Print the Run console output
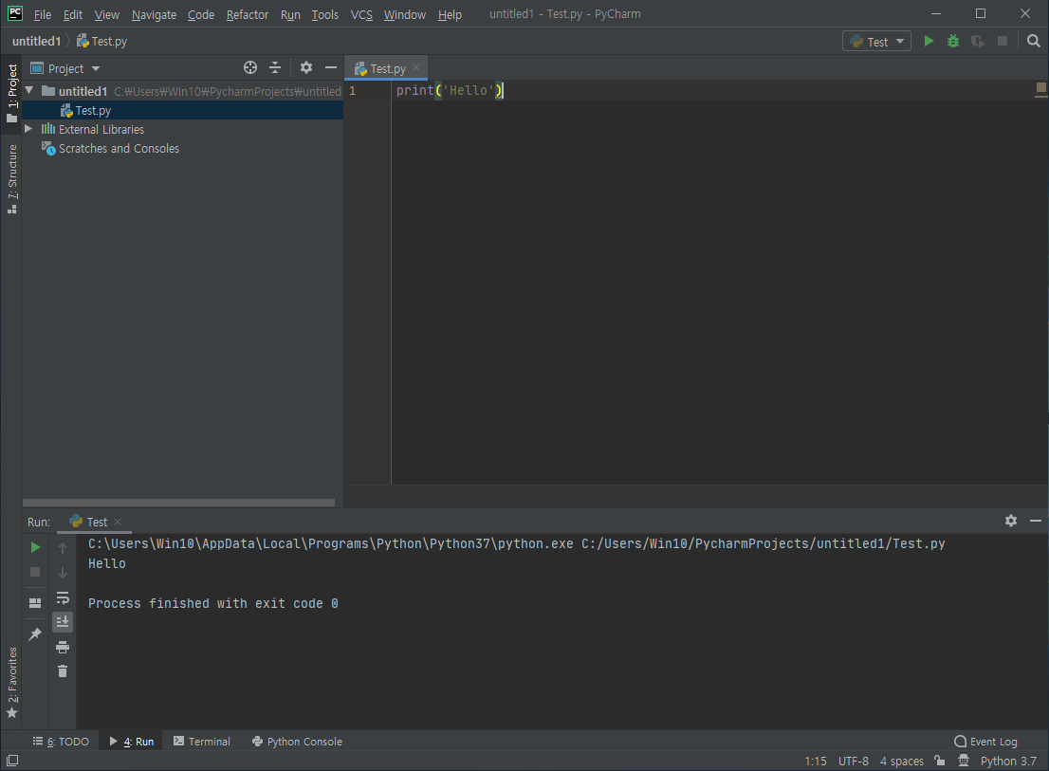The image size is (1049, 771). [63, 647]
